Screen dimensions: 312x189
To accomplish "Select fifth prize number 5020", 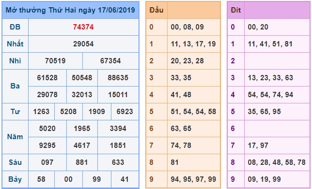I will click(47, 129).
